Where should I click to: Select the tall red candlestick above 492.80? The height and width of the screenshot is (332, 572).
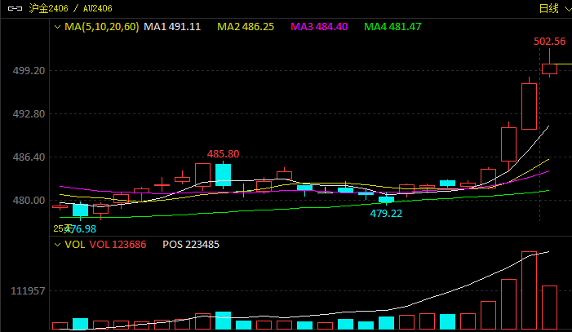click(529, 106)
